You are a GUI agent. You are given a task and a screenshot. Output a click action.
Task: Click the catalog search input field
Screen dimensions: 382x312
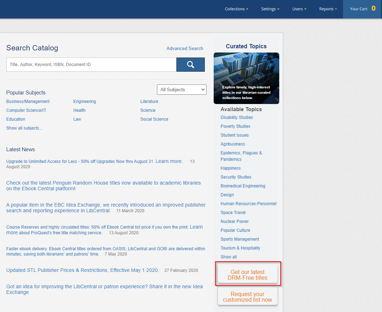click(91, 65)
